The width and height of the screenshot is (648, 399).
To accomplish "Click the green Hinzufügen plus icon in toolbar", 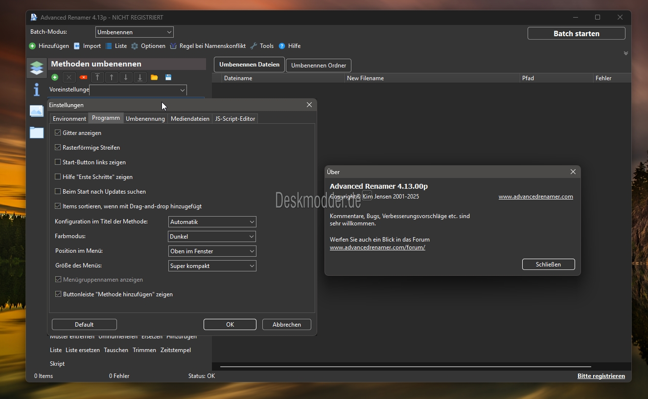I will 32,46.
